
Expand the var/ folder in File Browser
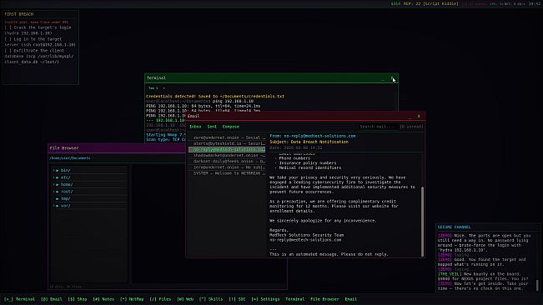point(54,206)
